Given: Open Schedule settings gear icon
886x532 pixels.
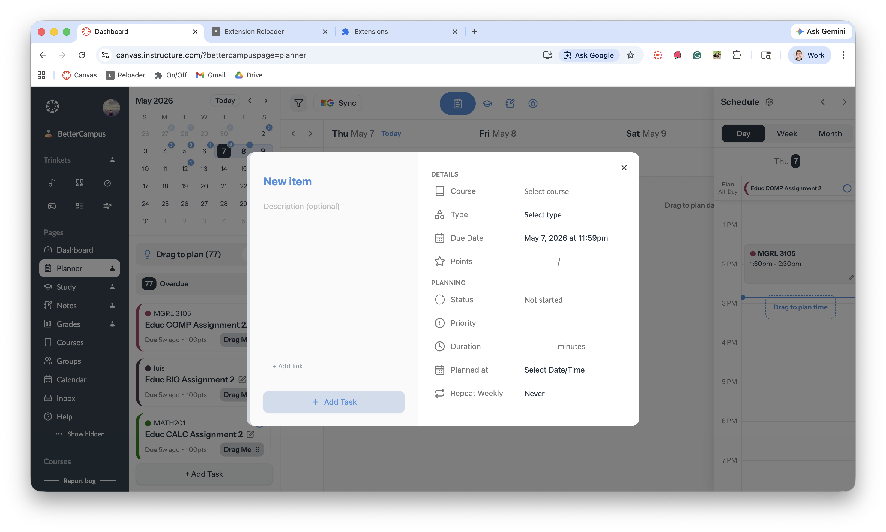Looking at the screenshot, I should 769,102.
